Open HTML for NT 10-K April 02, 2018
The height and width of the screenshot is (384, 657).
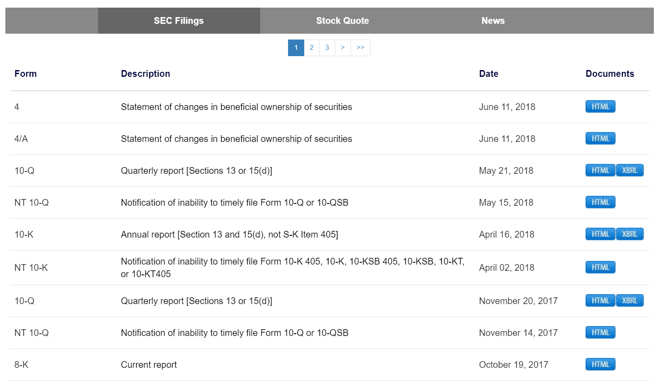(x=600, y=267)
